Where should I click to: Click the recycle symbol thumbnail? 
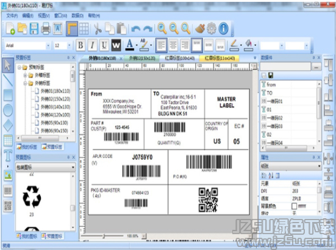pyautogui.click(x=32, y=197)
